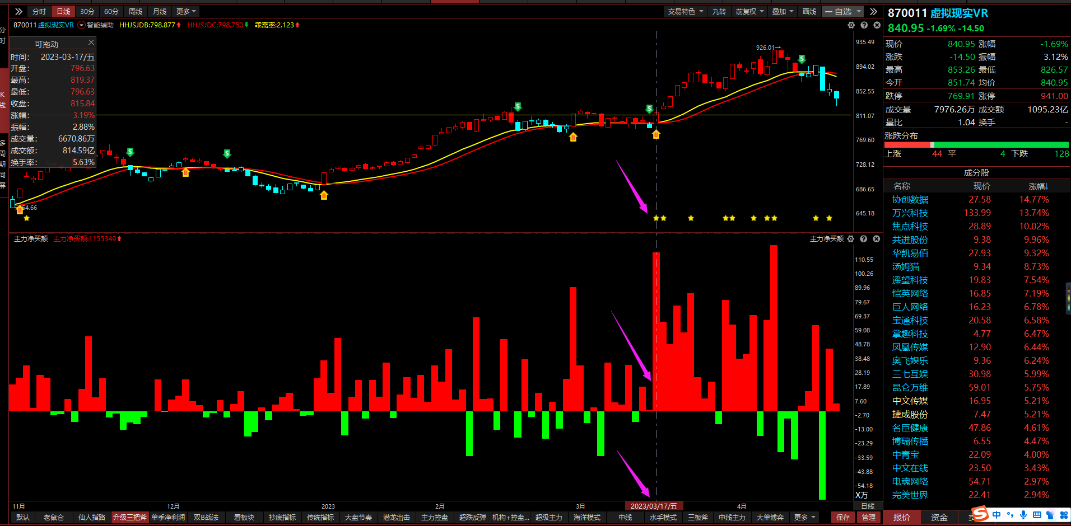Close the 主力净买额 sub-chart
Screen dimensions: 1071x526
click(877, 239)
